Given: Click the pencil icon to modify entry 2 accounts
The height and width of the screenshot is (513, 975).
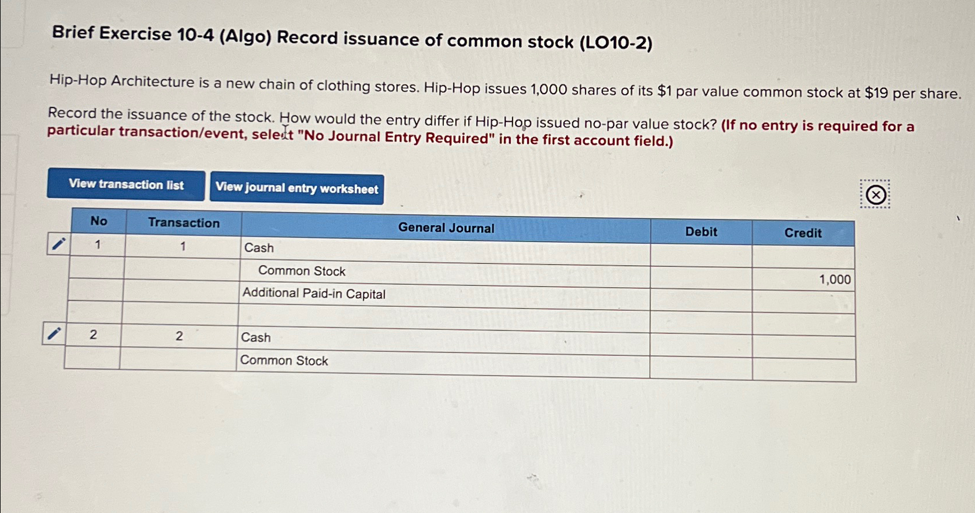Looking at the screenshot, I should click(55, 334).
